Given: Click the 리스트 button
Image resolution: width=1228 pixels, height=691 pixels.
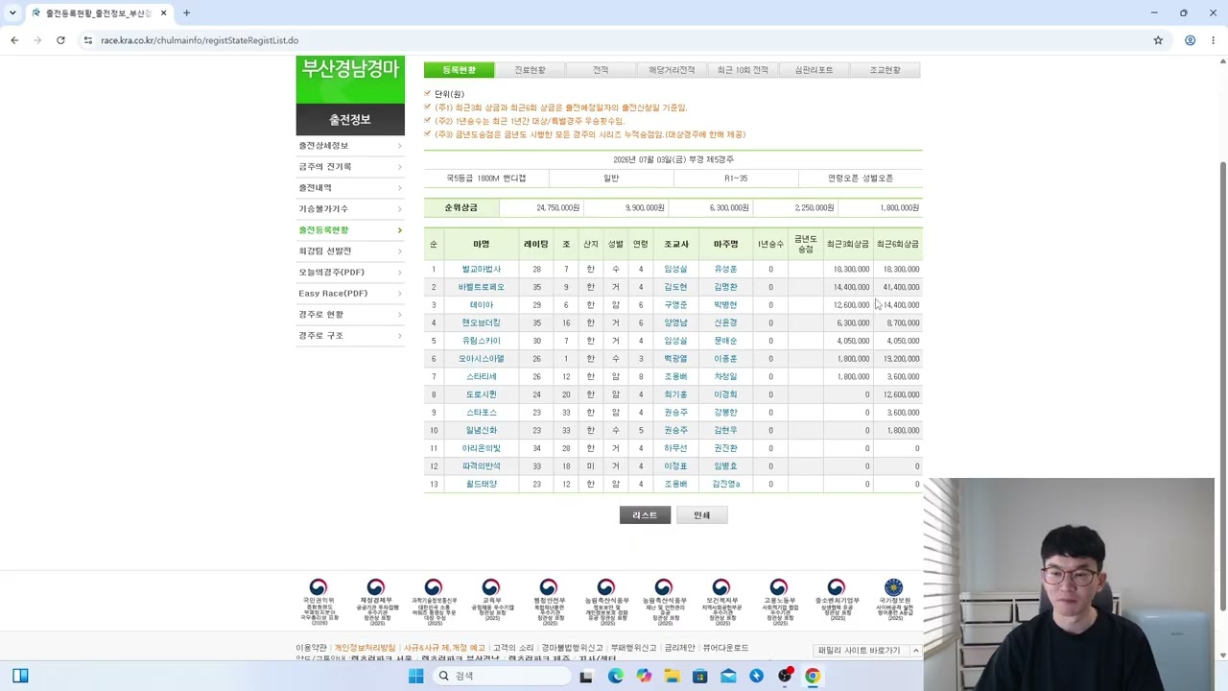Looking at the screenshot, I should 645,515.
